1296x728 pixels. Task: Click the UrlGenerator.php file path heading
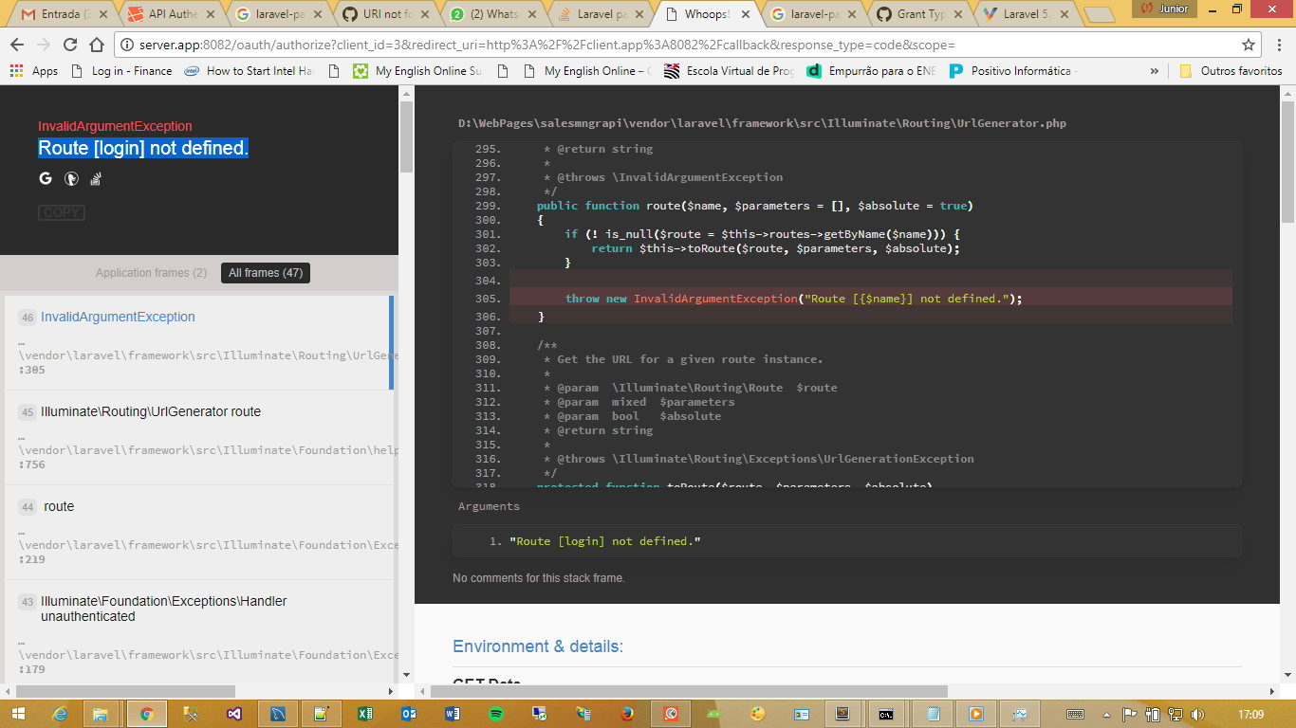(x=762, y=123)
